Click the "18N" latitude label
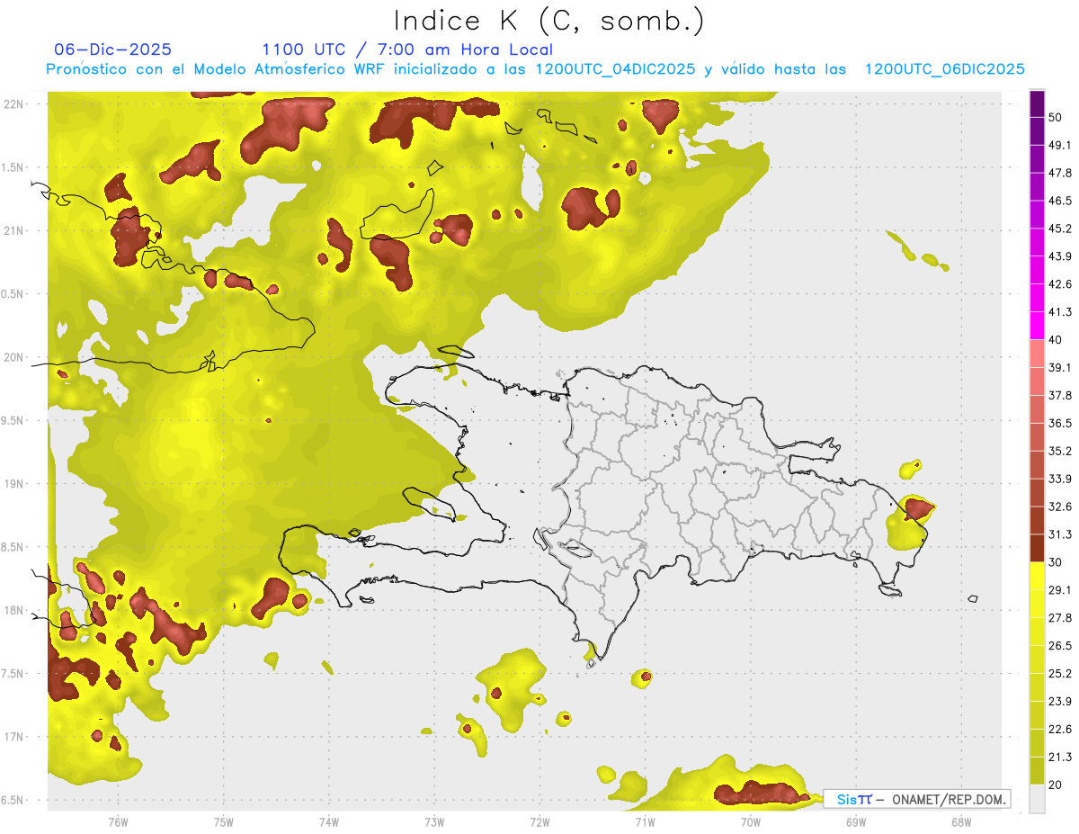The image size is (1079, 834). [14, 610]
